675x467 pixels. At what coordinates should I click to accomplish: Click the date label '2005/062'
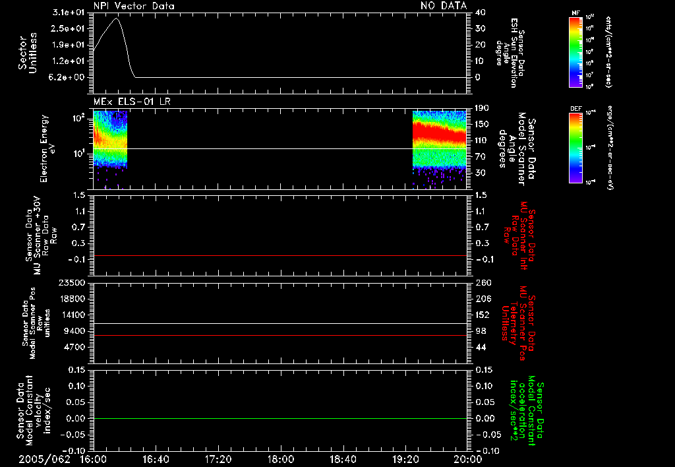tap(44, 459)
